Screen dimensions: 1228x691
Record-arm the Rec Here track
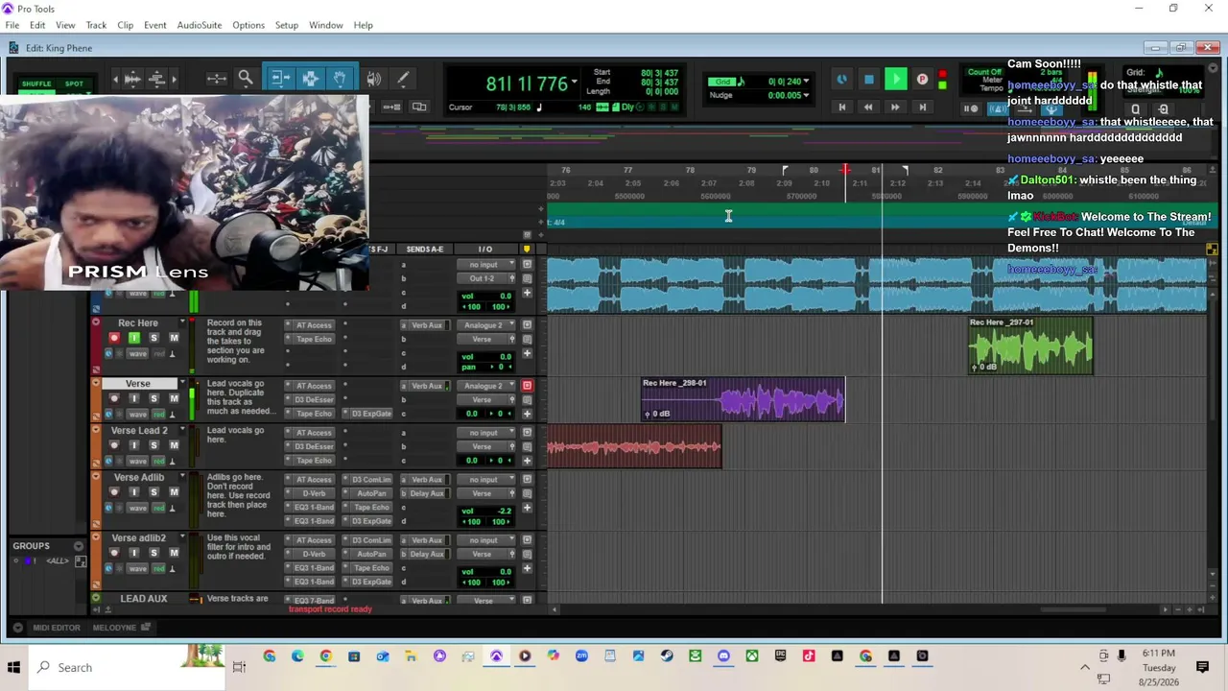click(x=114, y=338)
